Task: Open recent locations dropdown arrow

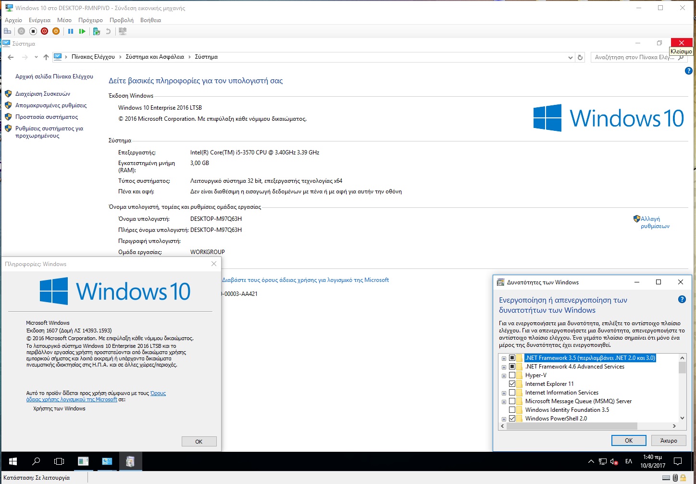Action: [36, 57]
